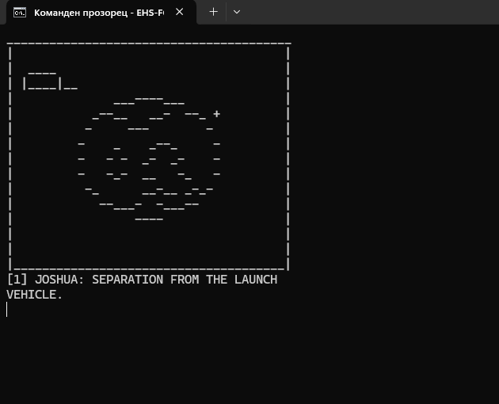Click the VEHICLE. text line
Image resolution: width=499 pixels, height=404 pixels.
(34, 295)
